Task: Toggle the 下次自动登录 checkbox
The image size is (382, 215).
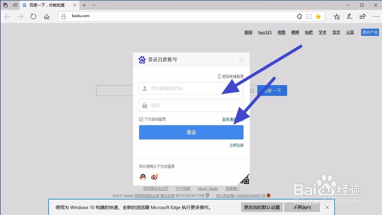Action: click(141, 119)
